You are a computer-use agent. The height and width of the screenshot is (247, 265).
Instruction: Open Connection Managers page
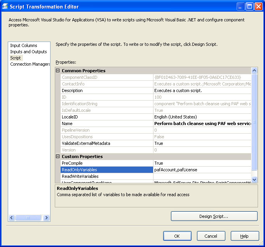30,64
